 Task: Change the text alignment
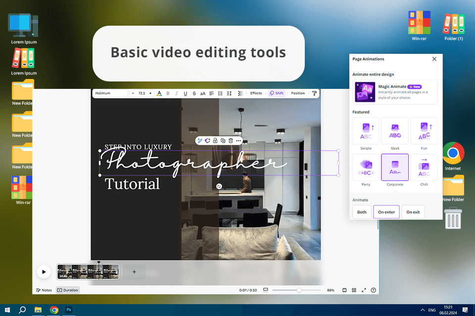pos(211,93)
